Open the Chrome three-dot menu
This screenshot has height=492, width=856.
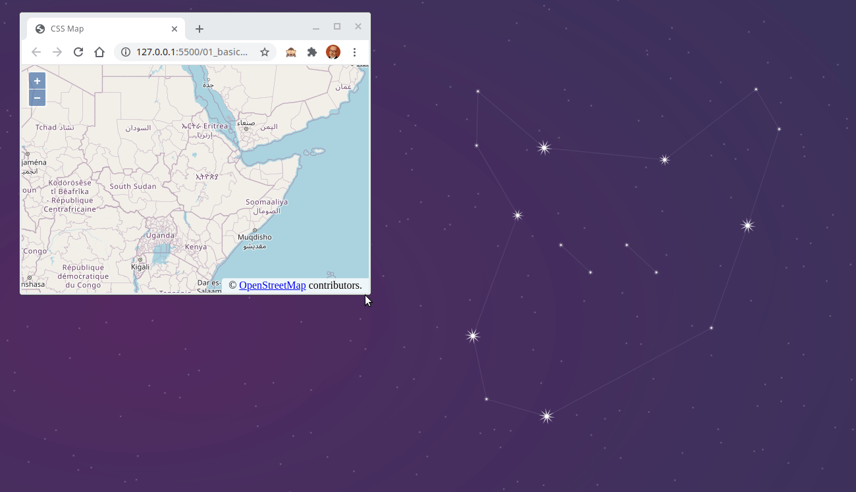[x=354, y=52]
